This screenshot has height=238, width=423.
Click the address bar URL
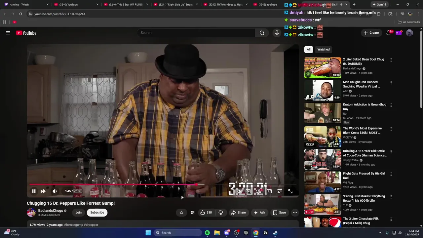click(x=60, y=14)
